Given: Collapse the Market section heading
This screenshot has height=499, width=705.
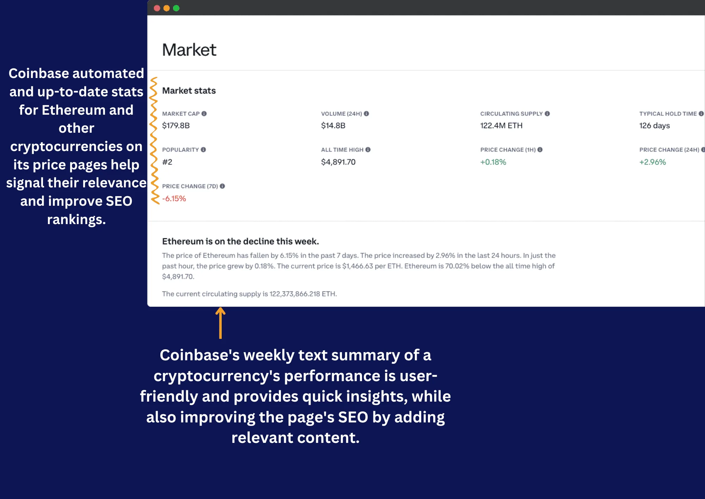Looking at the screenshot, I should coord(189,49).
